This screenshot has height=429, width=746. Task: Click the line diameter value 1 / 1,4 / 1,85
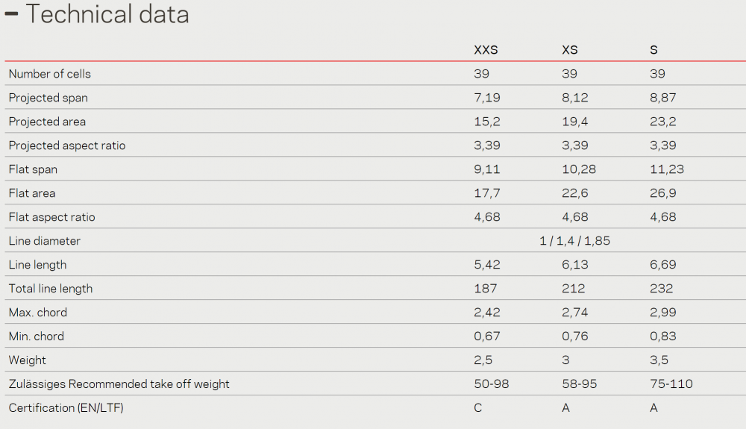click(x=574, y=241)
